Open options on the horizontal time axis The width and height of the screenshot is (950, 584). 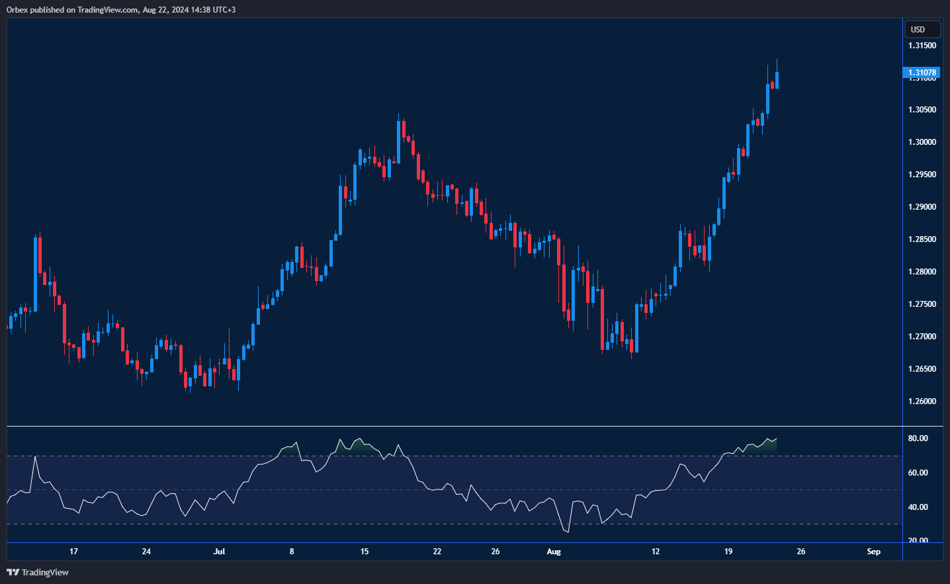463,551
